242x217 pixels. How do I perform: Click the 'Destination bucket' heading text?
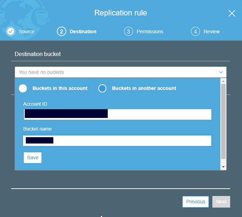tap(38, 54)
